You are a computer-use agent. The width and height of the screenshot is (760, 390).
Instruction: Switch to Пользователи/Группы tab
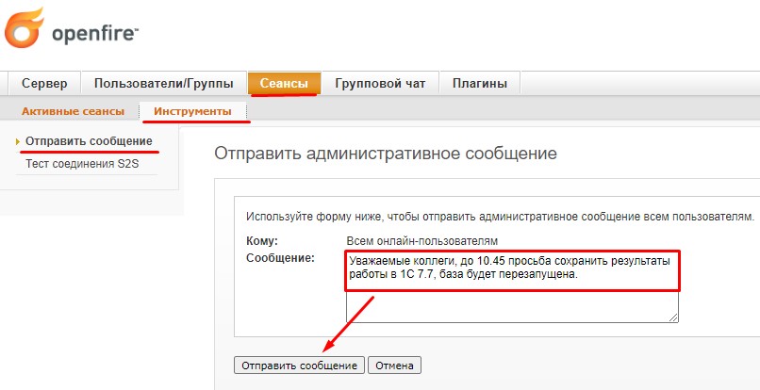pyautogui.click(x=164, y=84)
